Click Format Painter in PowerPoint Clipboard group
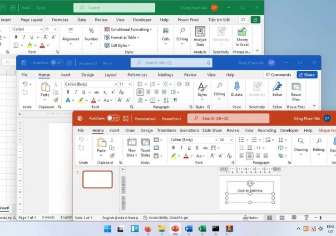The image size is (336, 236). (112, 156)
